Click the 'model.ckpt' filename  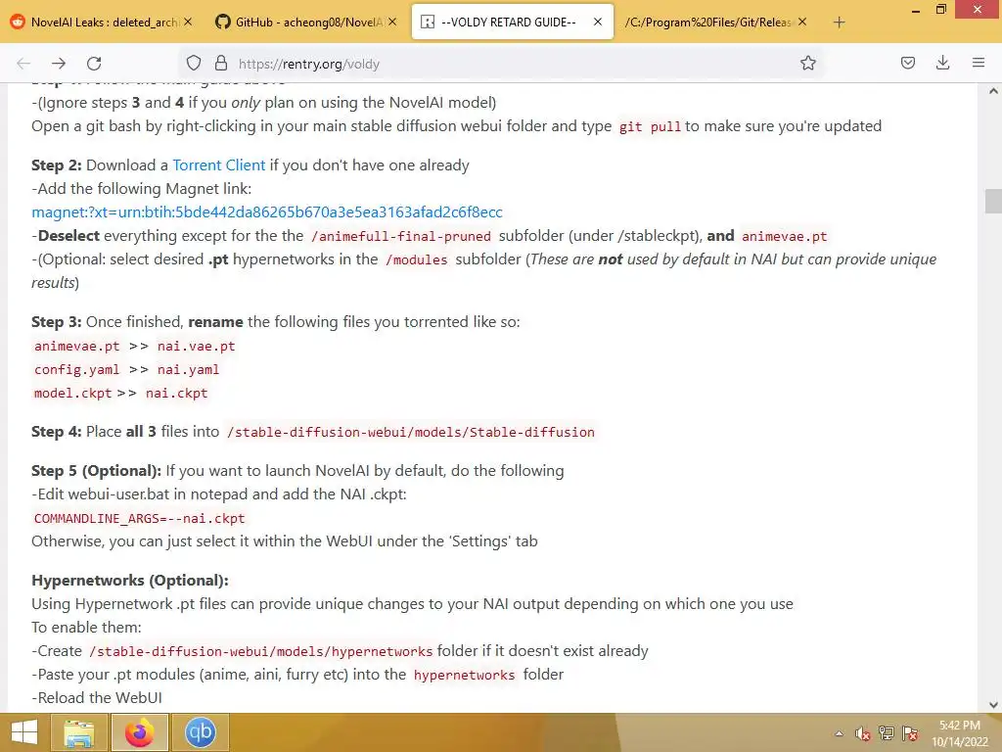[x=72, y=394]
